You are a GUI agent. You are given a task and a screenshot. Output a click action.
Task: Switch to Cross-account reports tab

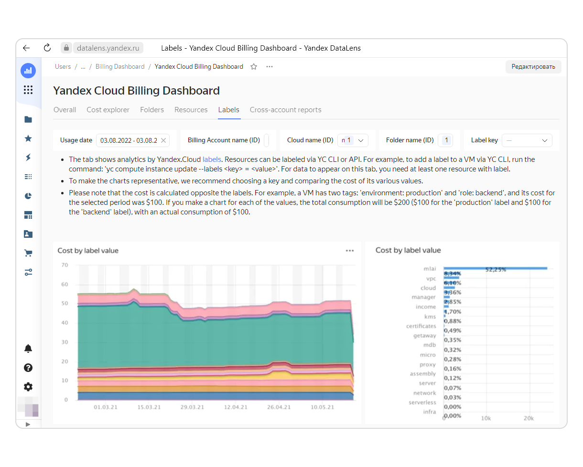pyautogui.click(x=285, y=110)
